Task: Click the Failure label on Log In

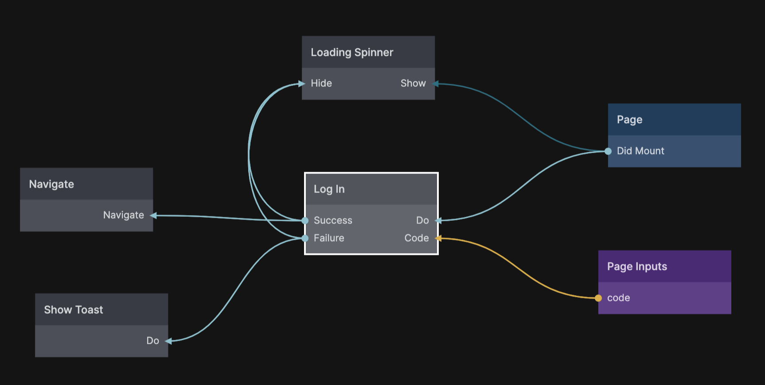Action: click(329, 238)
